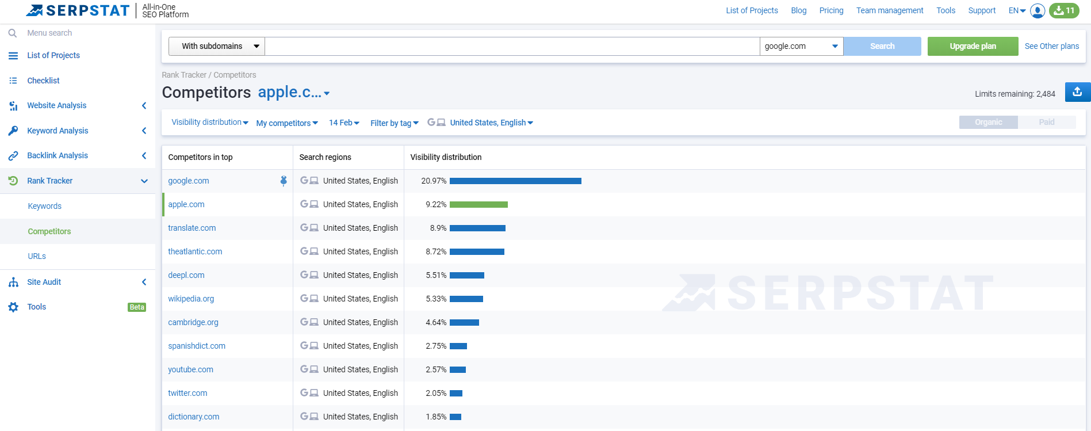Screen dimensions: 1091x431
Task: Open the apple.c... project selector dropdown
Action: pyautogui.click(x=294, y=92)
